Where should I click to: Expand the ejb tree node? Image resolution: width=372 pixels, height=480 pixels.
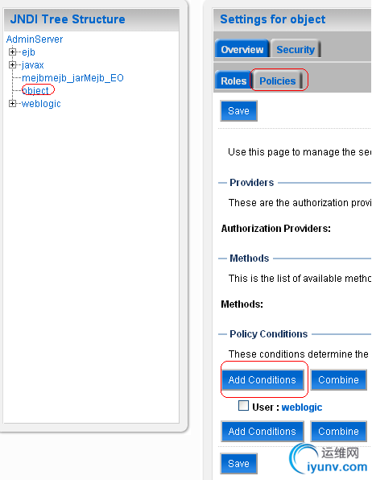click(13, 52)
